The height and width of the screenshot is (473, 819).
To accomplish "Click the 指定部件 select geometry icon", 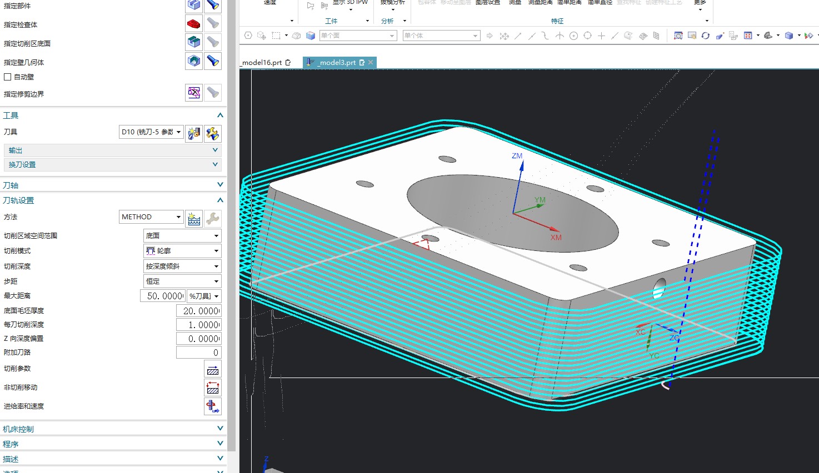I will pyautogui.click(x=193, y=5).
